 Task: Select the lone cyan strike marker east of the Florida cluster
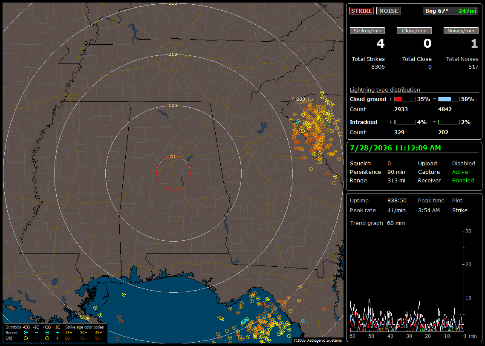pyautogui.click(x=303, y=321)
